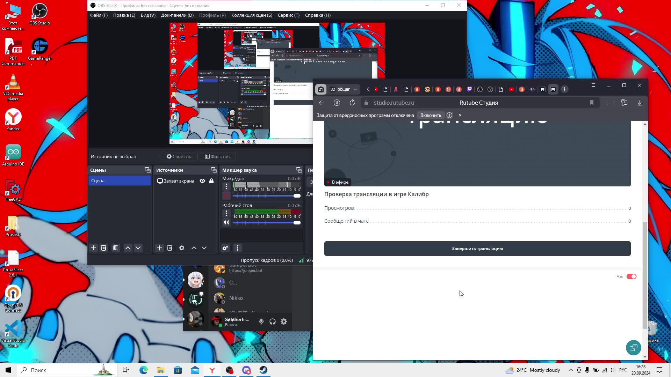Open the Rutube support chat bubble

click(x=633, y=347)
